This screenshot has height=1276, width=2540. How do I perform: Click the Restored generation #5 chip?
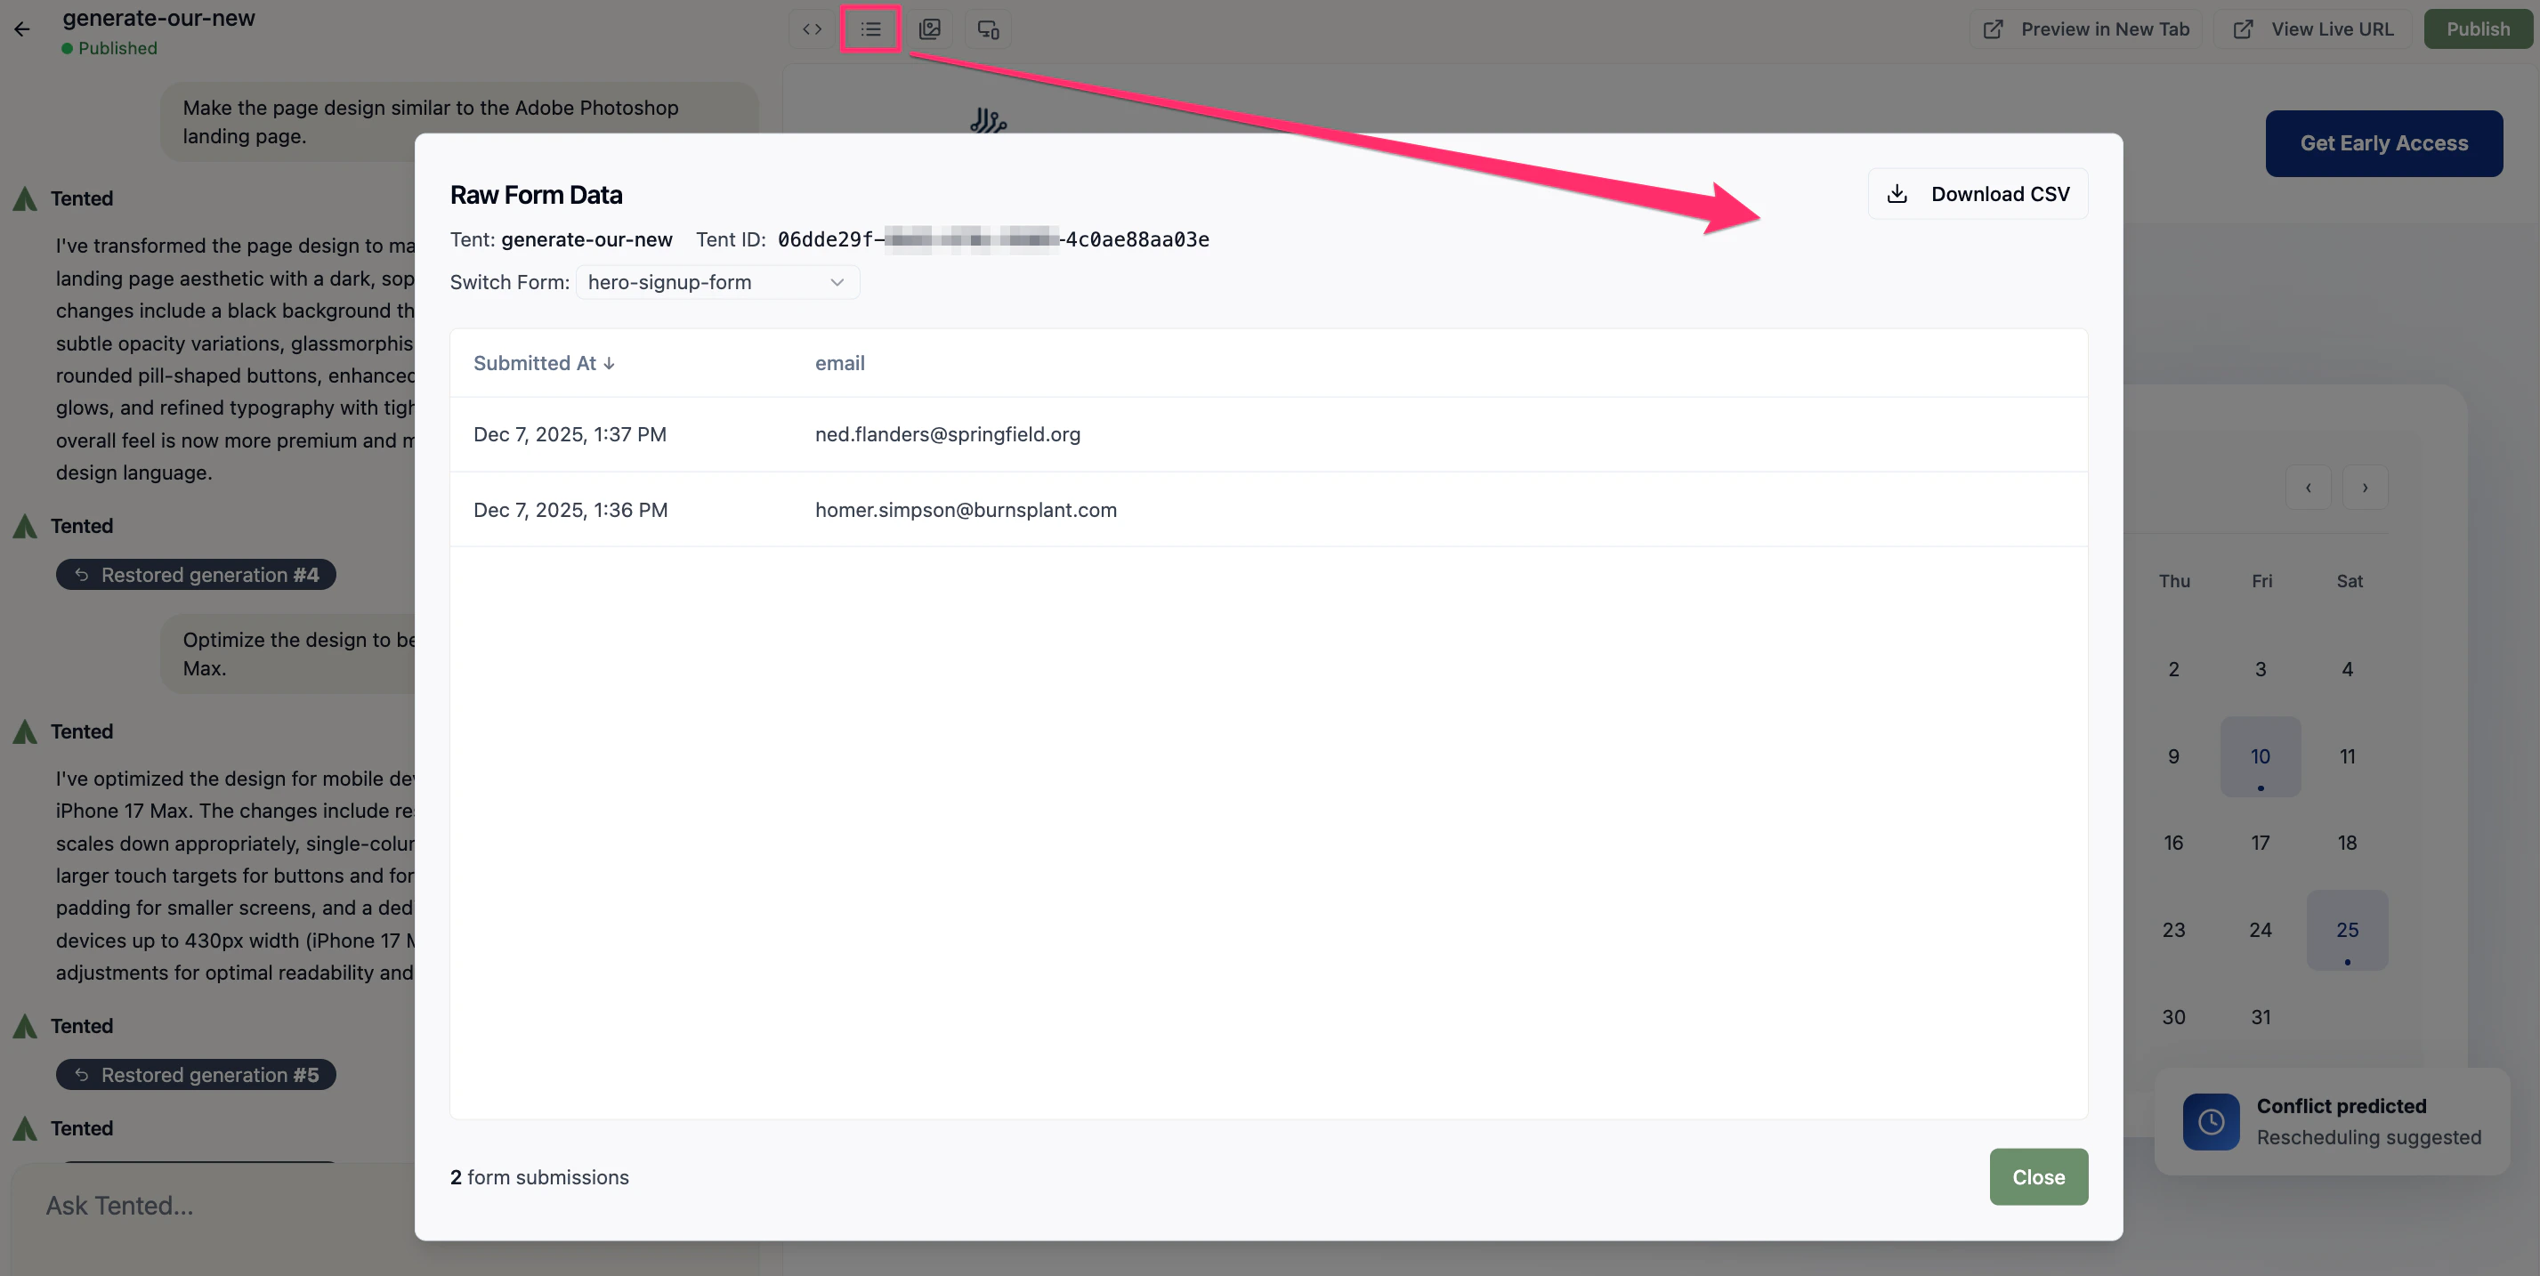coord(195,1074)
